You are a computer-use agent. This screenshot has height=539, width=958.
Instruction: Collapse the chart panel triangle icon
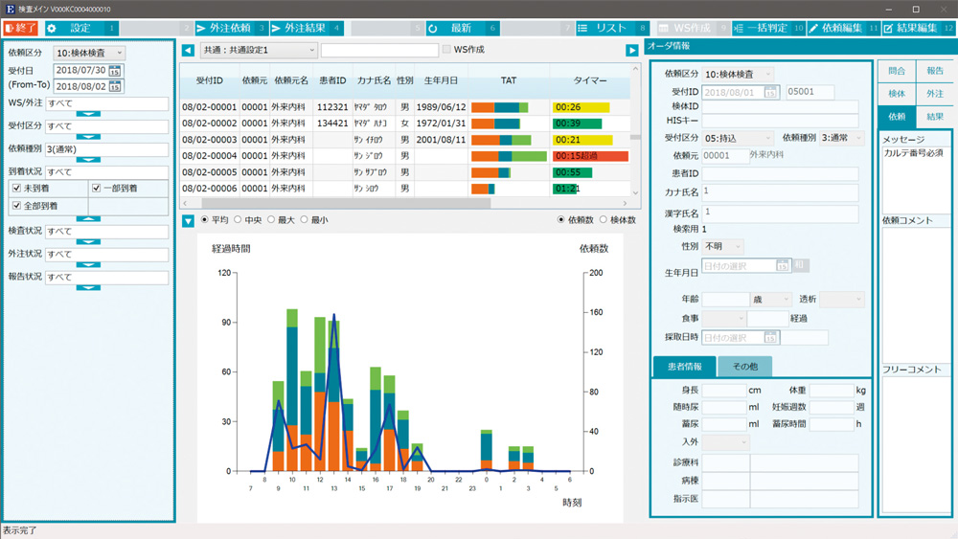(x=188, y=220)
